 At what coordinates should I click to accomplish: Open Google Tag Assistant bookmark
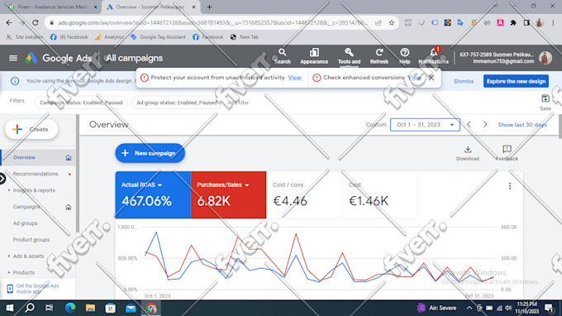coord(158,37)
